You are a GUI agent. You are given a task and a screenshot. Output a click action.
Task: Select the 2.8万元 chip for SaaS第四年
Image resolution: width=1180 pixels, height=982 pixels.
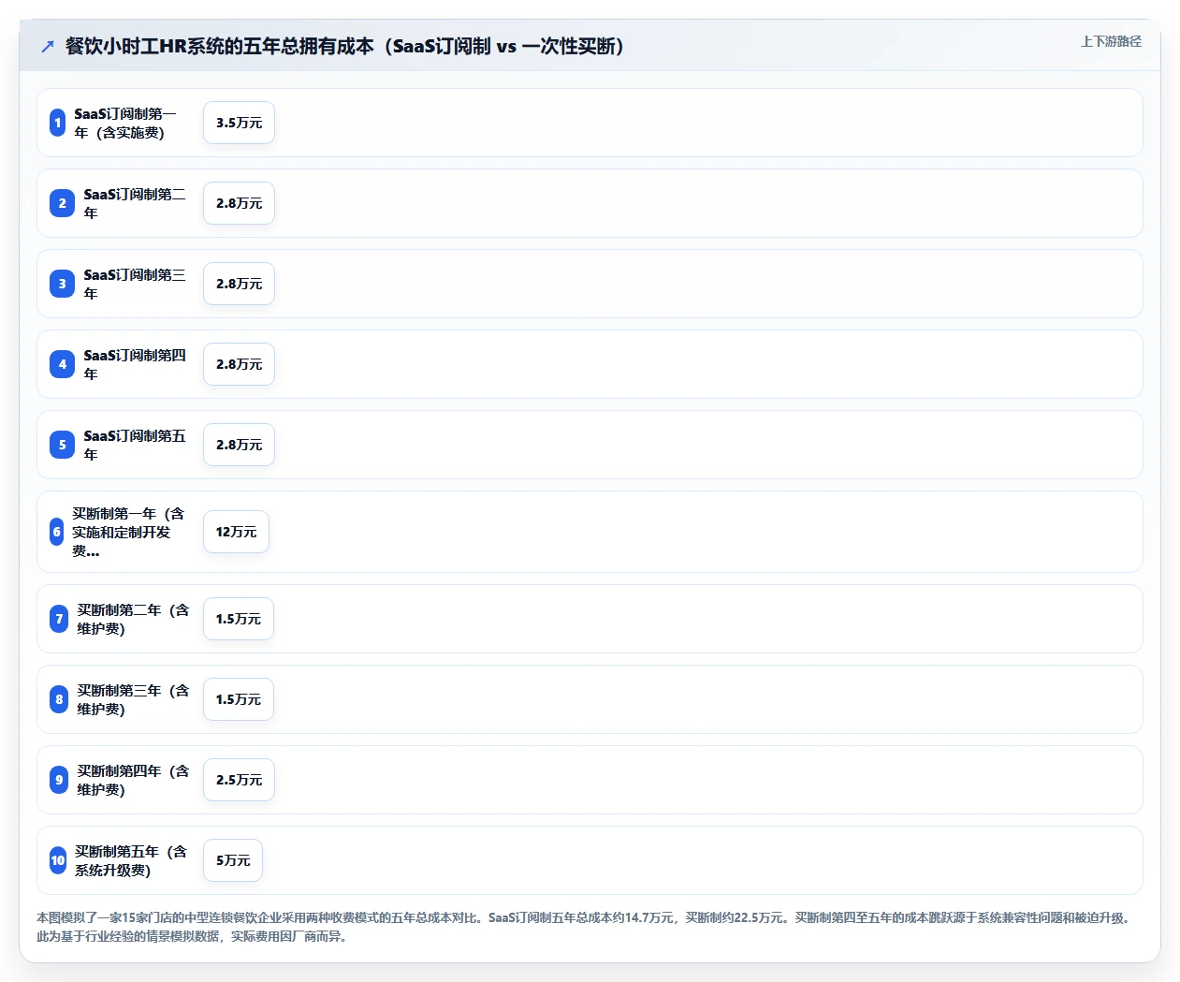point(239,364)
